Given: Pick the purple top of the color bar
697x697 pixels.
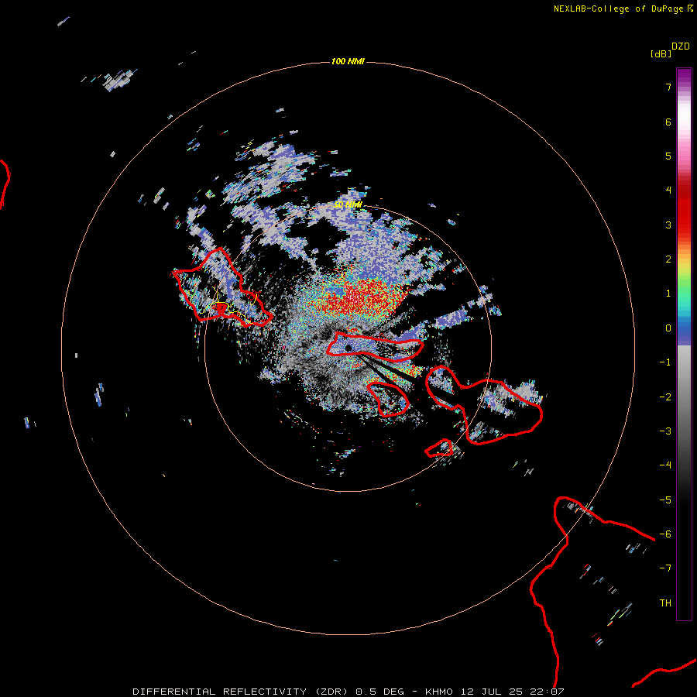Looking at the screenshot, I should tap(684, 77).
